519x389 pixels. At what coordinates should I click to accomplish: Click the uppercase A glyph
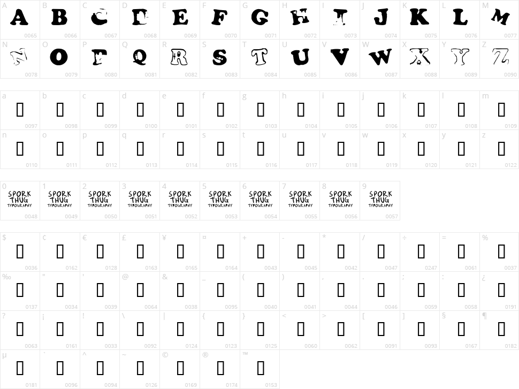click(x=20, y=18)
